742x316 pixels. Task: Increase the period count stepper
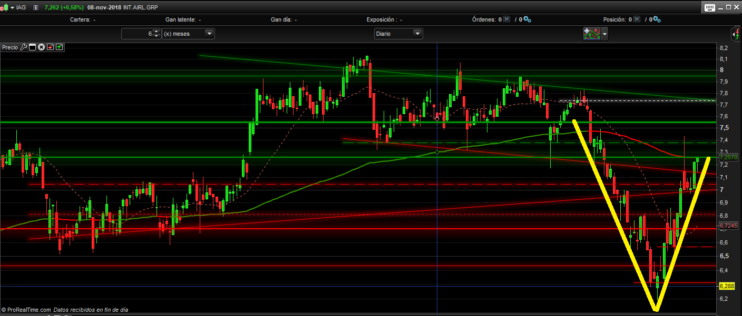(x=156, y=32)
